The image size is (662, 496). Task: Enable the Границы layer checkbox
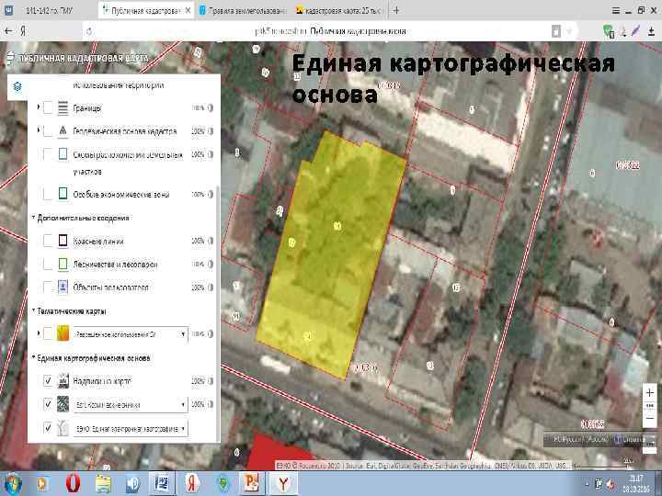(x=48, y=108)
